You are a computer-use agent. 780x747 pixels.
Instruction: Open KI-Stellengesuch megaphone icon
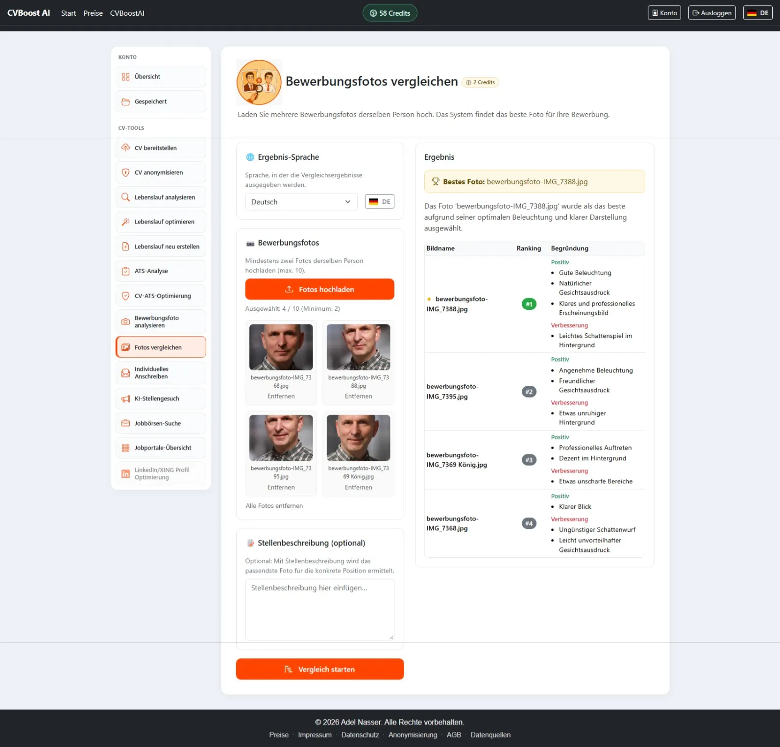tap(125, 399)
